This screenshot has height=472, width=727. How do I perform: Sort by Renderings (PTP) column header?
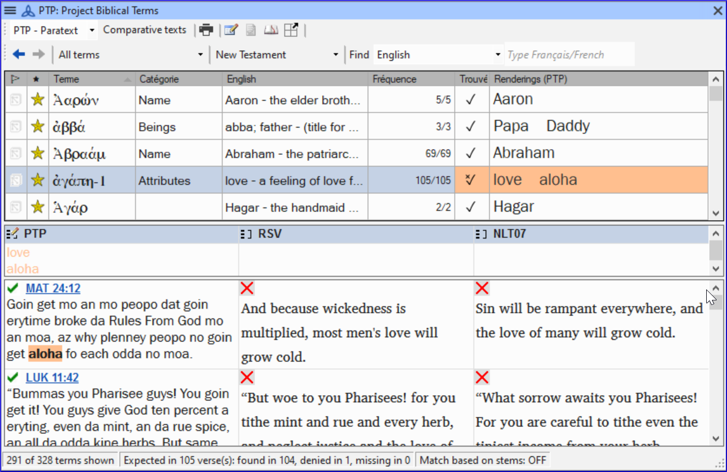coord(599,79)
